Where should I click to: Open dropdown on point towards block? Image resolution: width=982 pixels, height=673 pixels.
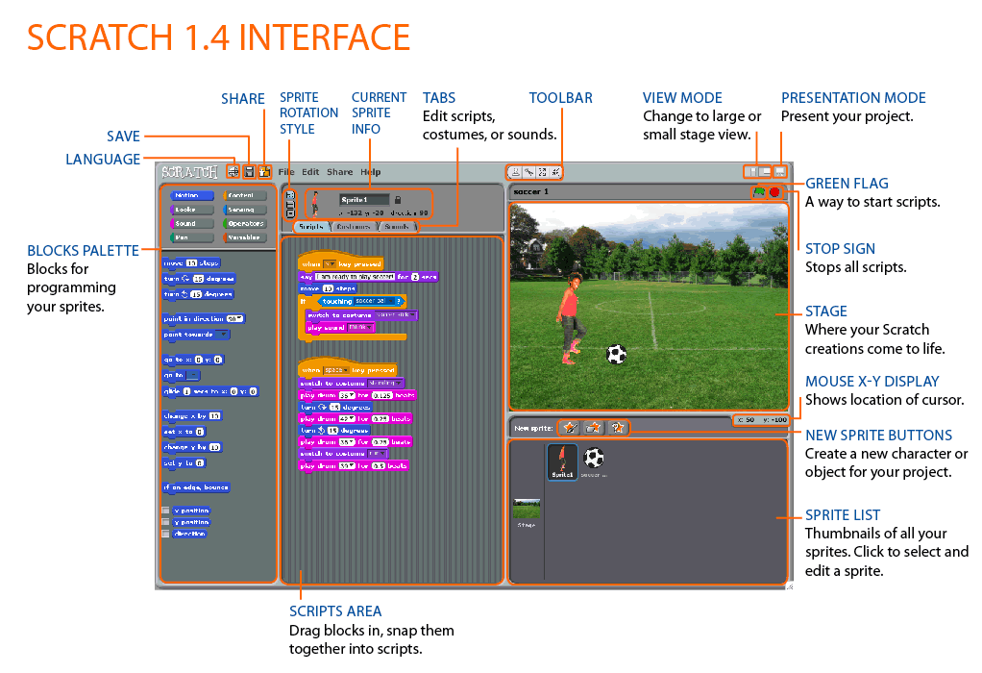click(223, 335)
